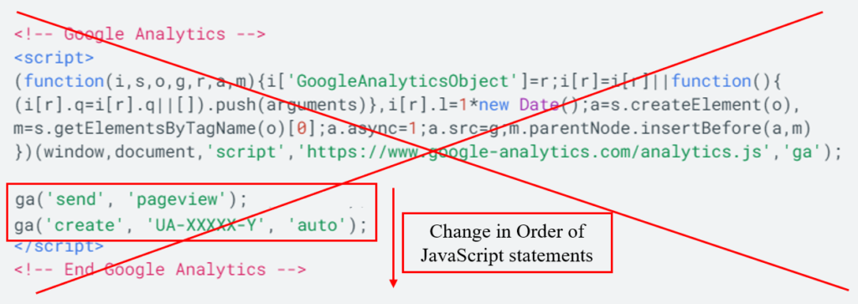
Task: Click the 'End Google Analytics' comment
Action: pyautogui.click(x=160, y=269)
